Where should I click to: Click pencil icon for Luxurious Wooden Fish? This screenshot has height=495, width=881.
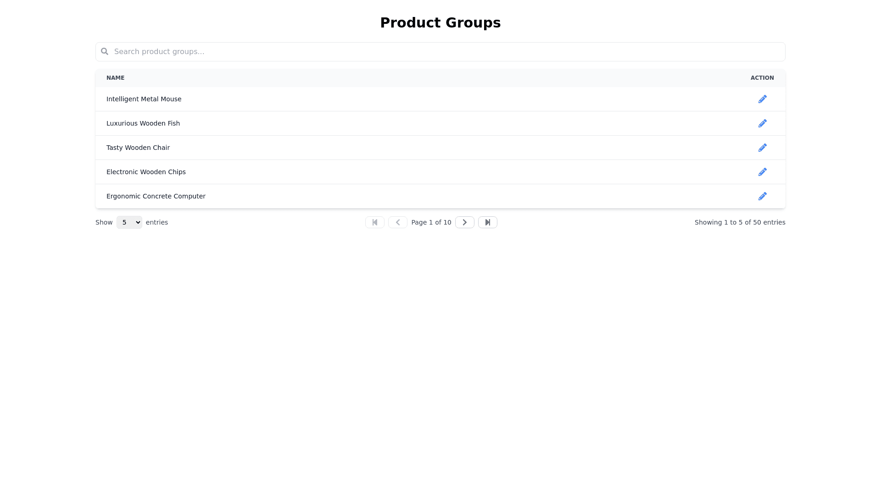(x=762, y=123)
